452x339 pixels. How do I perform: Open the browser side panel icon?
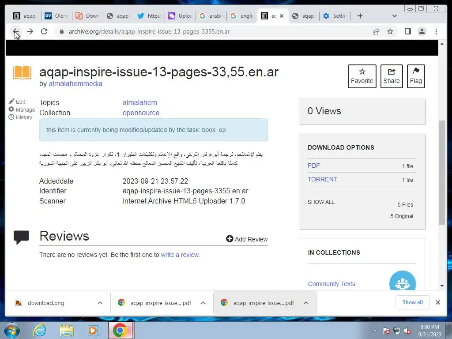pos(407,31)
